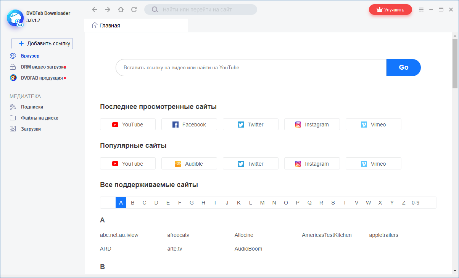Open Facebook in recently viewed sites

pyautogui.click(x=189, y=125)
